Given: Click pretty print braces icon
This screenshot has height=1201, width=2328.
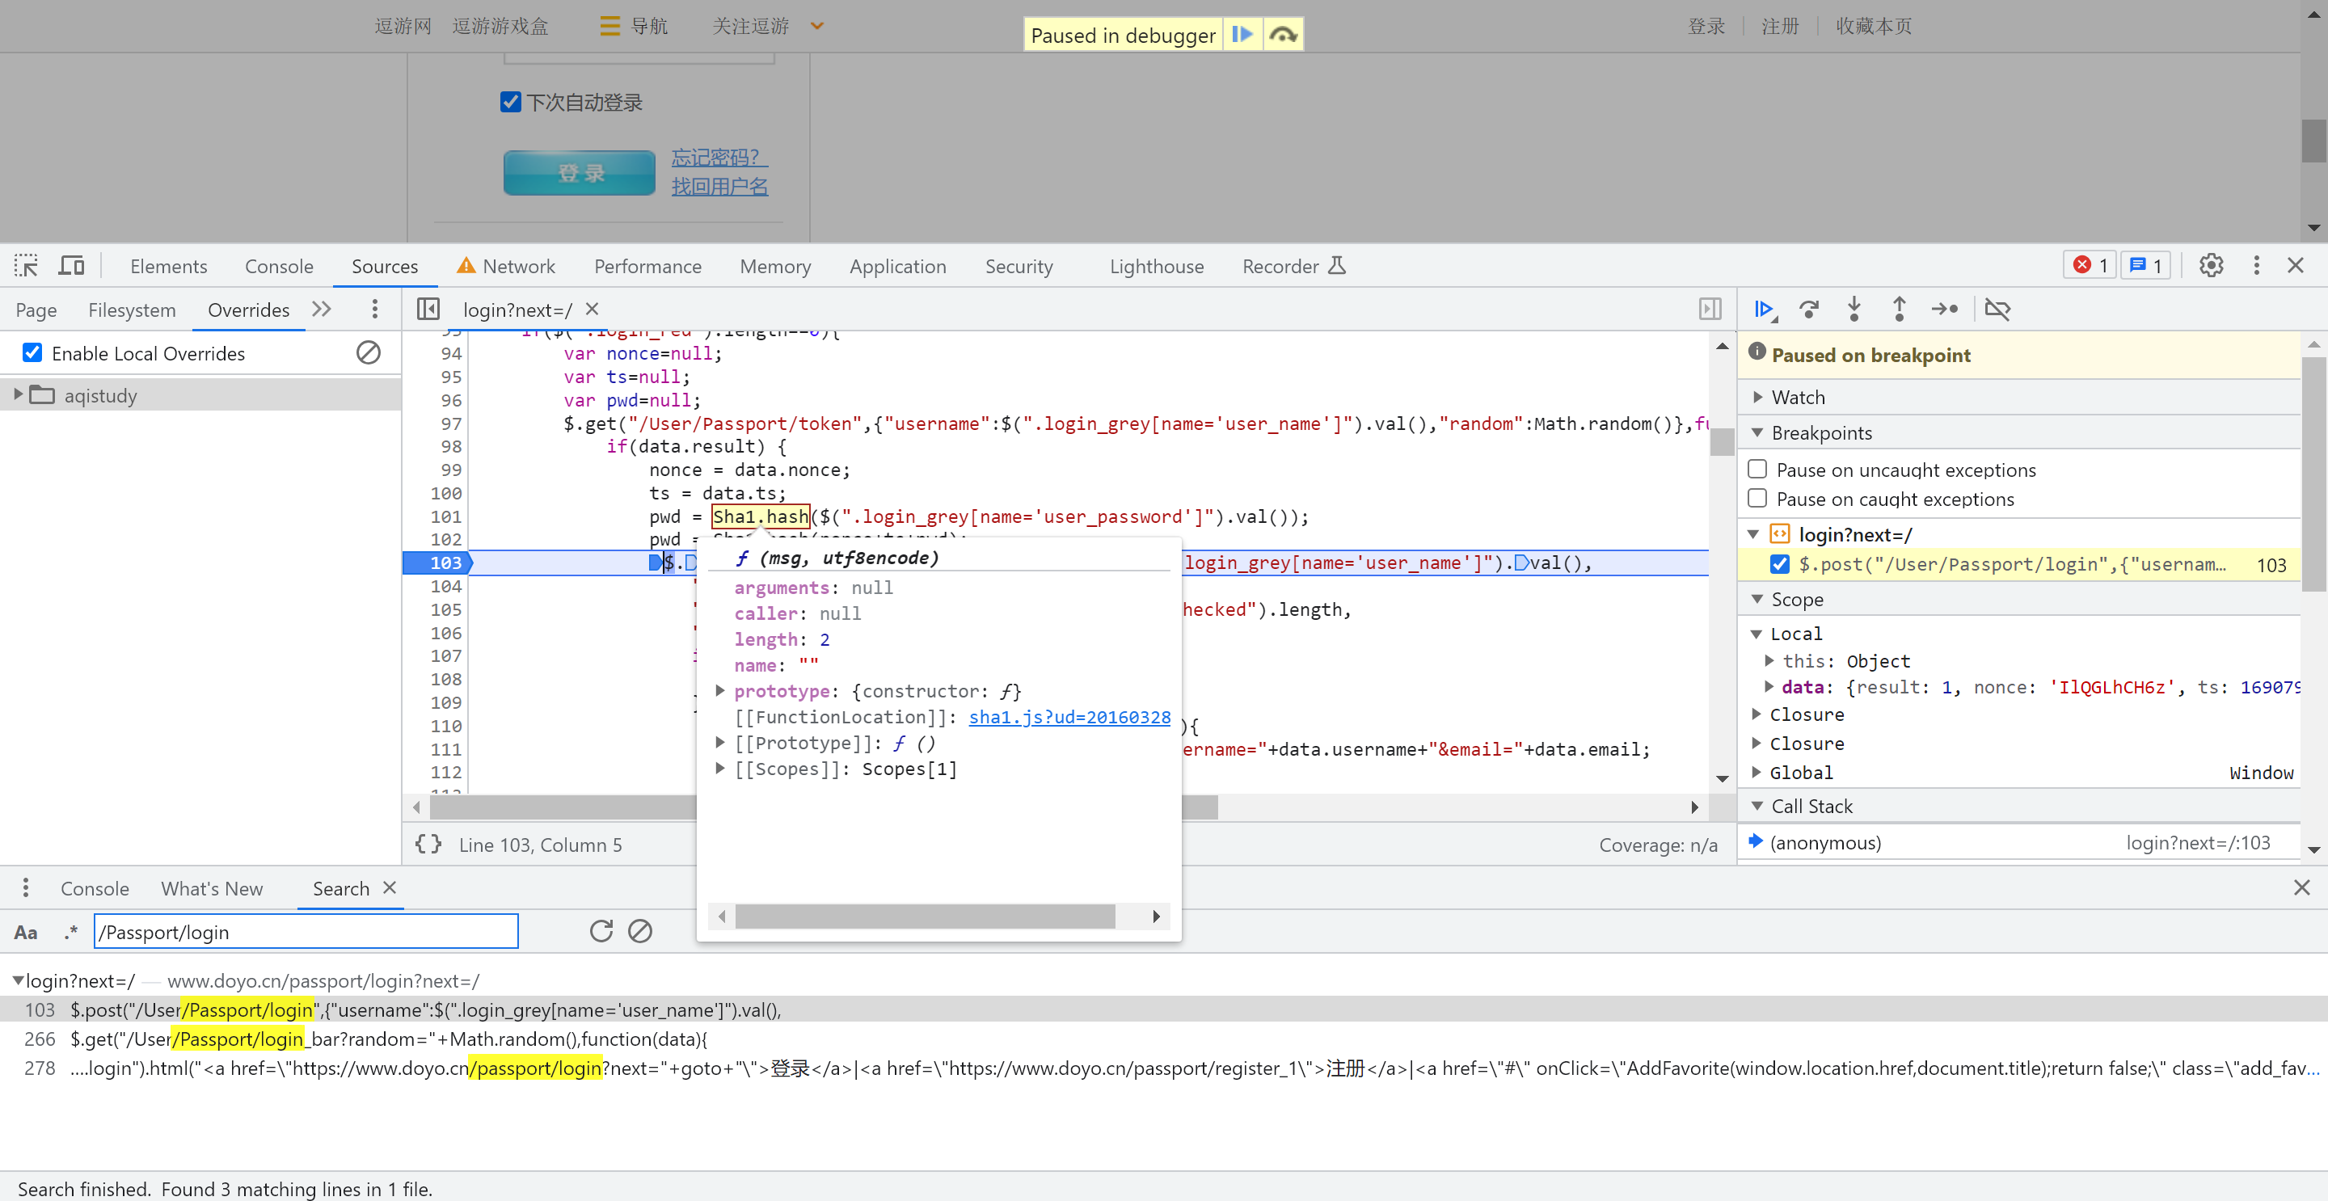Looking at the screenshot, I should 428,844.
